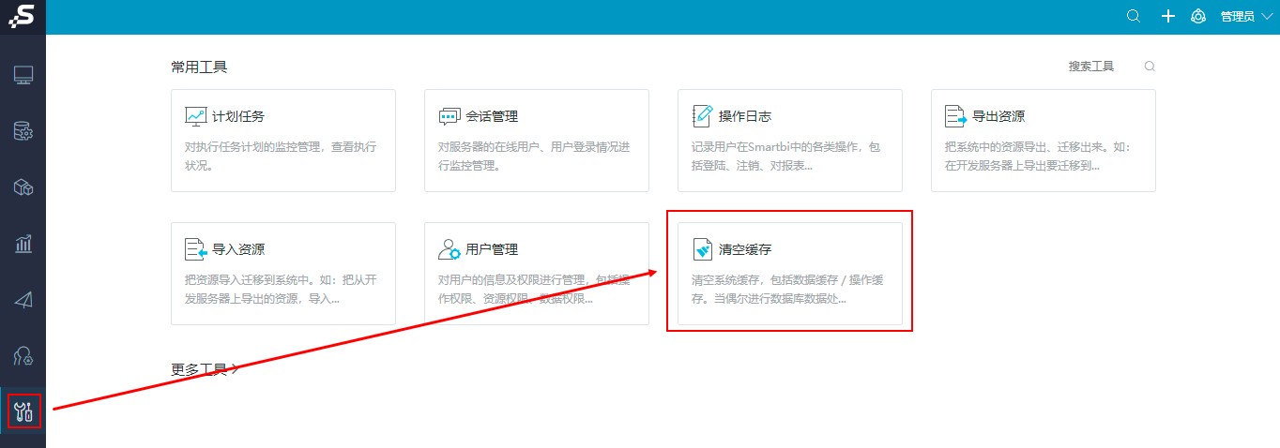Click the Smartbi logo icon

tap(23, 16)
